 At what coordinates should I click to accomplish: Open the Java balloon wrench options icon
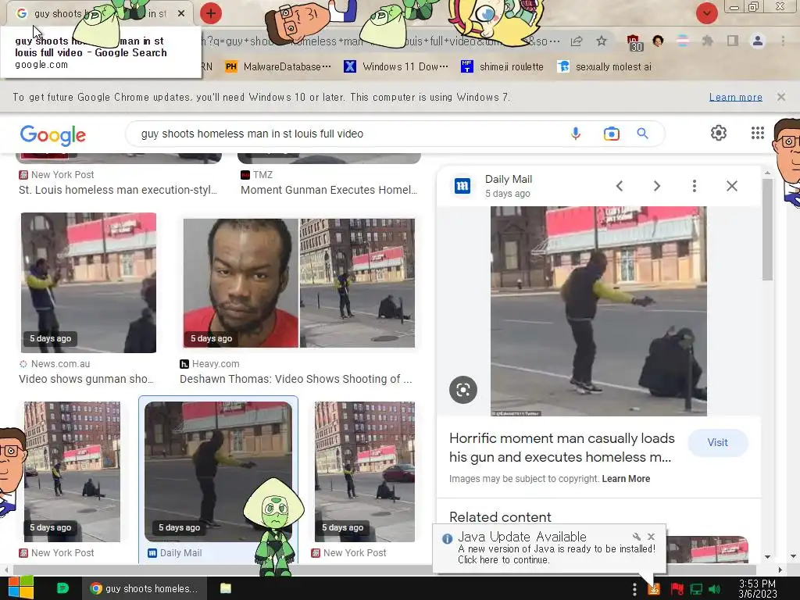(x=636, y=537)
